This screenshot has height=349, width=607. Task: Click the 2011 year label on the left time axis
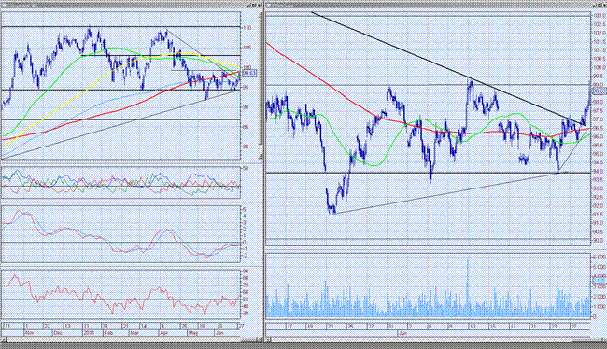pyautogui.click(x=88, y=333)
